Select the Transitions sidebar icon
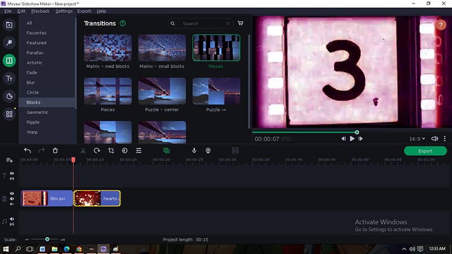The height and width of the screenshot is (254, 452). click(9, 60)
